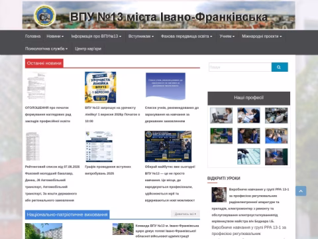318x239 pixels.
Task: Open blue Список учнів banner thumbnail
Action: 166,86
